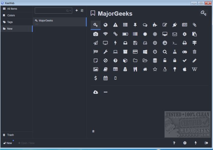Select the chat bubbles icon

point(145,25)
